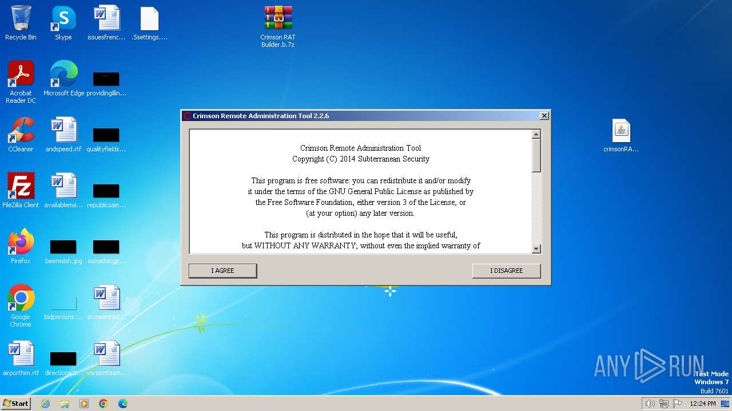Viewport: 732px width, 411px height.
Task: Click the Show desktop button on the taskbar
Action: pos(726,404)
